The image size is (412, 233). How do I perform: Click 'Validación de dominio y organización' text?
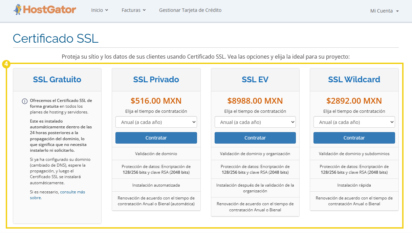point(255,154)
